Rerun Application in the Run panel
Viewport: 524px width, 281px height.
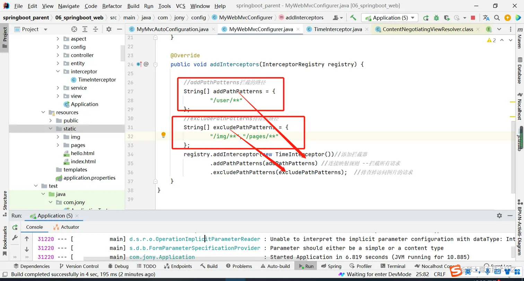(15, 227)
